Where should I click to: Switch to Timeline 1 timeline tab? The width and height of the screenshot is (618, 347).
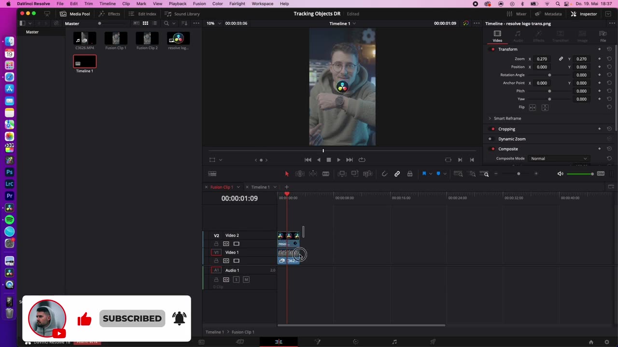(260, 187)
